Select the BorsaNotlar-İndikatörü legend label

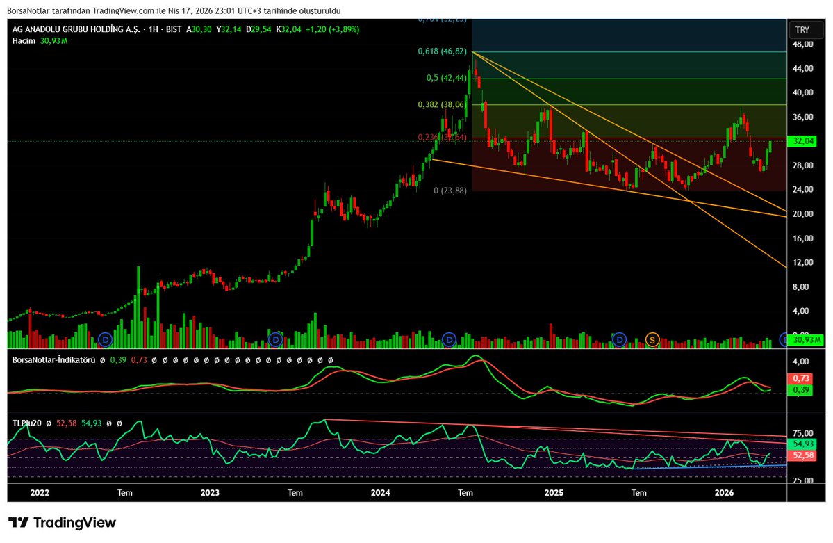(53, 360)
